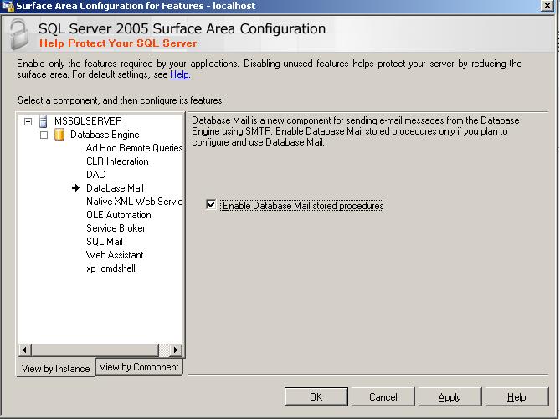Collapse the Database Engine tree node
560x419 pixels.
click(x=44, y=135)
